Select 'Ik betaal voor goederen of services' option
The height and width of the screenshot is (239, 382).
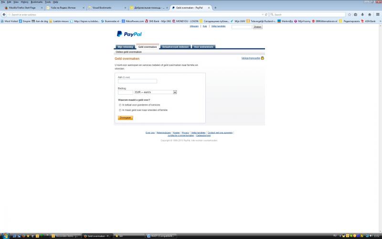pos(120,105)
